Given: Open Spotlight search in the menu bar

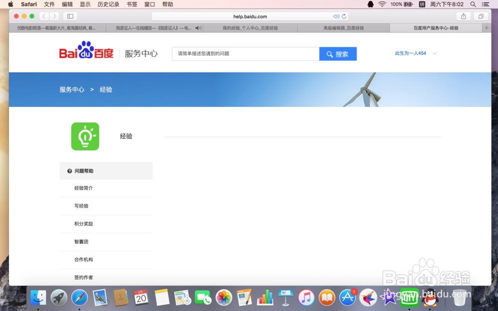Looking at the screenshot, I should pyautogui.click(x=473, y=4).
